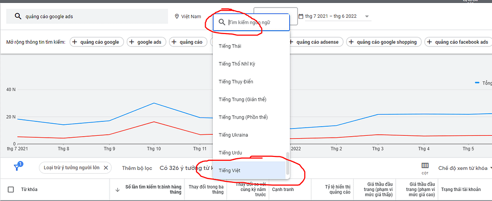This screenshot has width=492, height=201.
Task: Click the location pin icon for Việt Nam
Action: coord(177,16)
